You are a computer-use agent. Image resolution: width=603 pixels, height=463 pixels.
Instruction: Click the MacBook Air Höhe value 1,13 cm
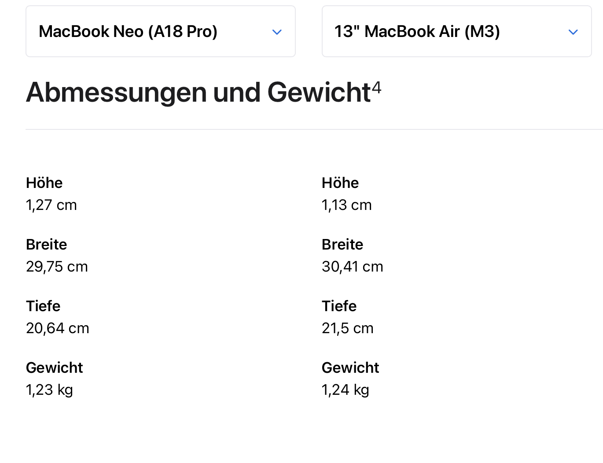pyautogui.click(x=347, y=205)
